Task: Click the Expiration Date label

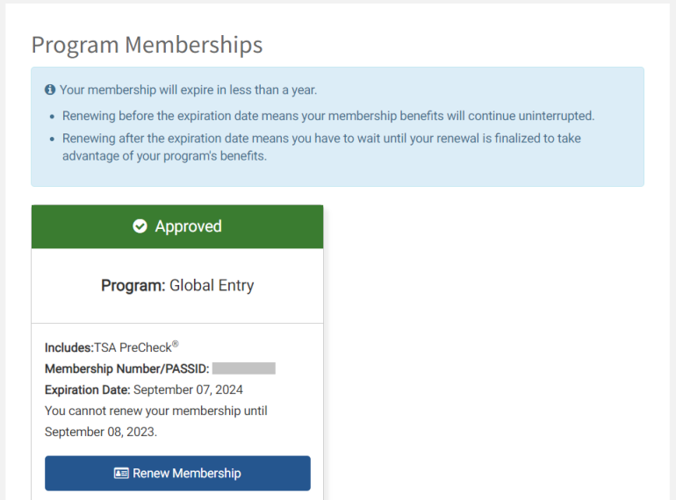Action: coord(87,389)
